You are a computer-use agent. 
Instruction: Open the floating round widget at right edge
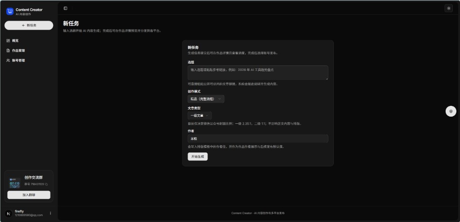[x=451, y=111]
